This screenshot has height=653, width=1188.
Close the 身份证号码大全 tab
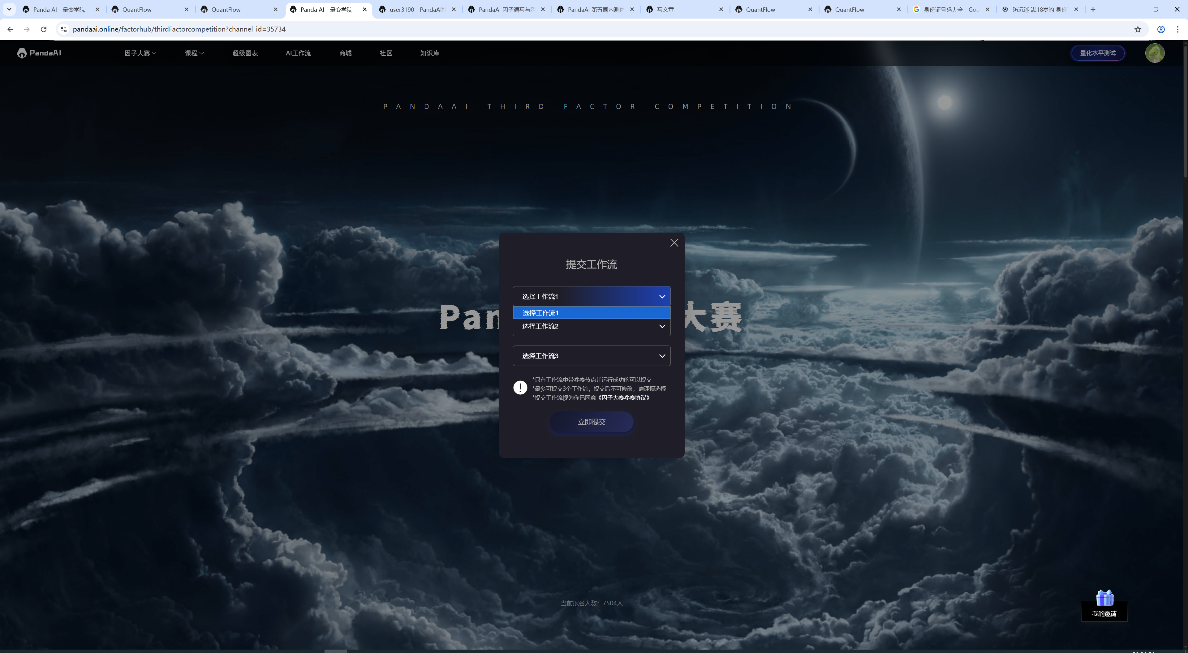point(988,9)
